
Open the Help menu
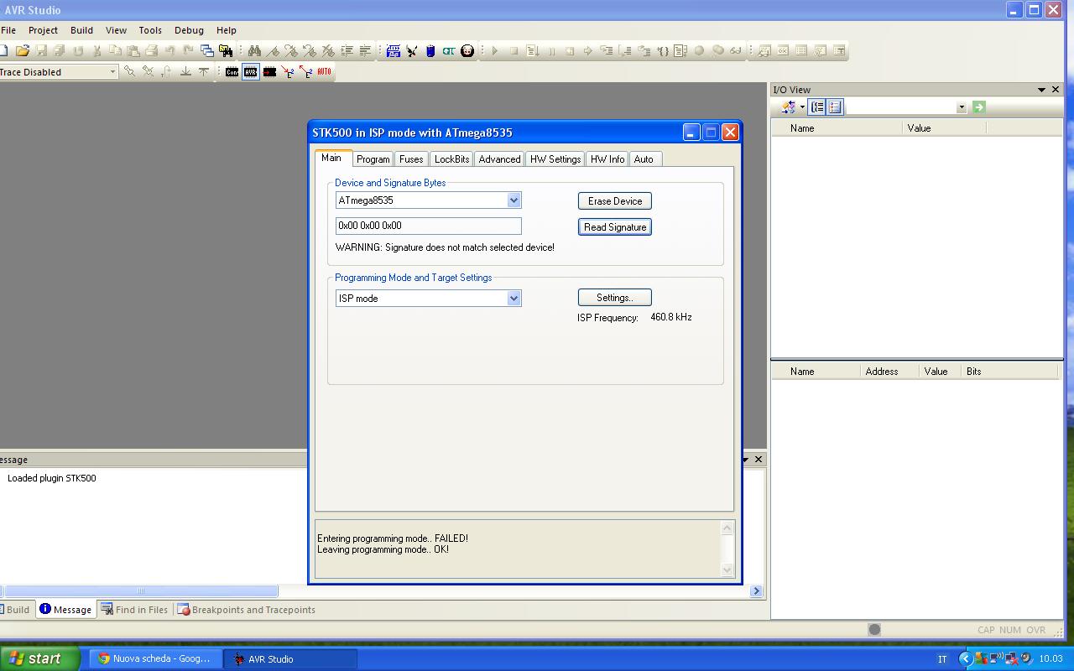click(x=227, y=30)
